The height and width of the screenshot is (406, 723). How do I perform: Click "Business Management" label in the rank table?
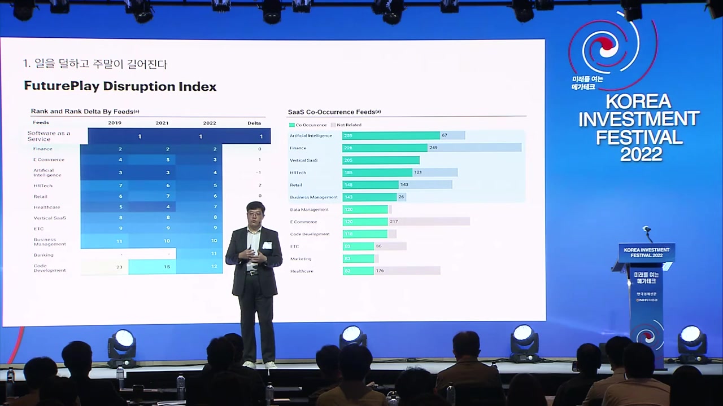tap(50, 241)
